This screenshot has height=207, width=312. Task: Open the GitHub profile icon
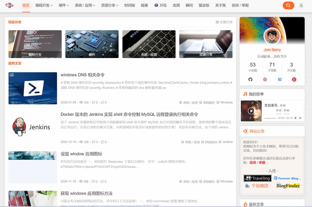pyautogui.click(x=250, y=80)
